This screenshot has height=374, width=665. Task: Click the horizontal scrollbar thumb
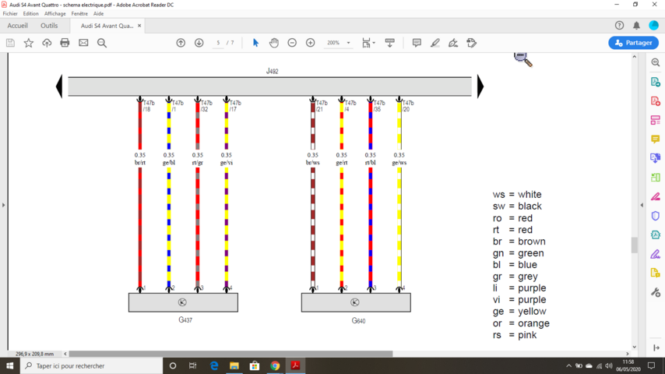pos(230,354)
